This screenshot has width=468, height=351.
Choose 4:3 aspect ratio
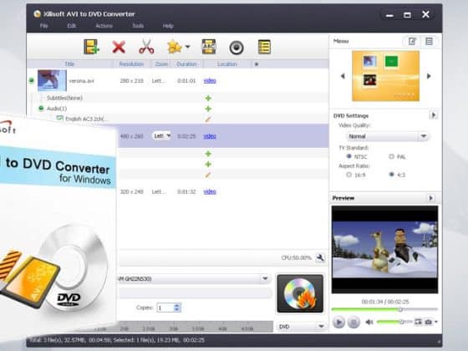point(392,175)
